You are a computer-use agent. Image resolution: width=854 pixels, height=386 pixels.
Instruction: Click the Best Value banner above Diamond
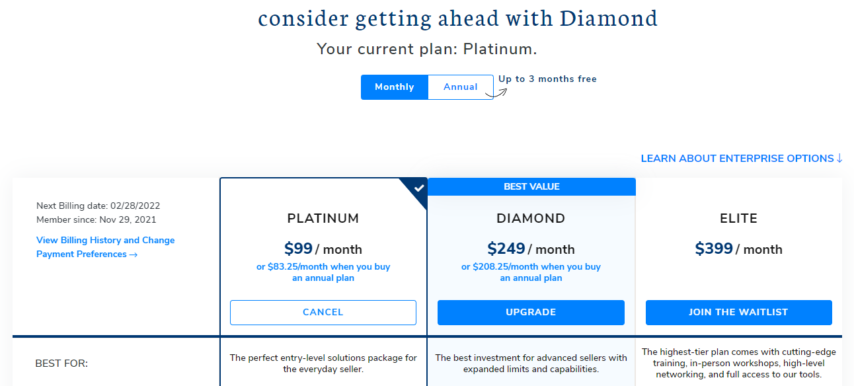click(x=531, y=186)
